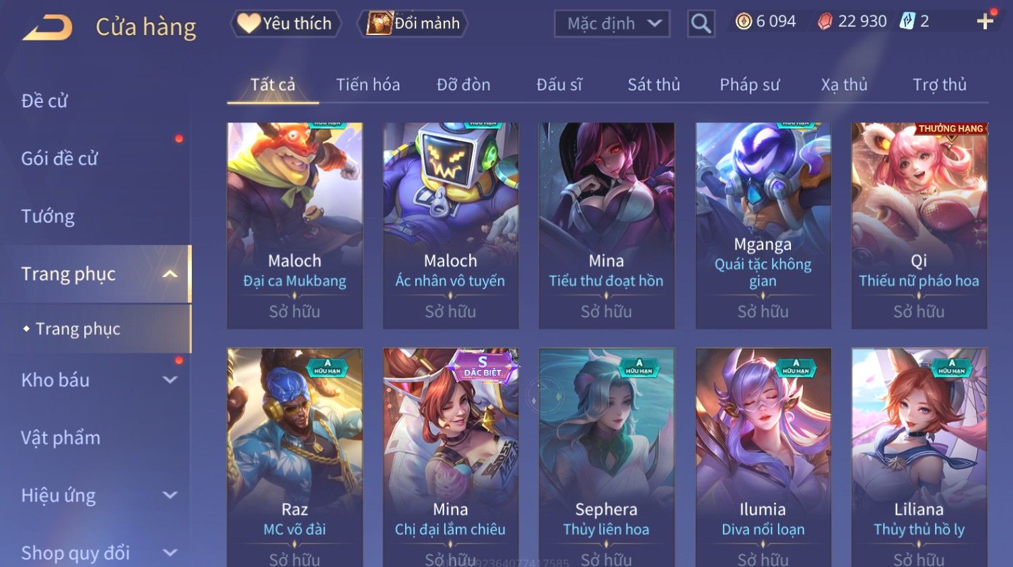Viewport: 1013px width, 567px height.
Task: Tap the gold coin balance icon
Action: tap(743, 22)
